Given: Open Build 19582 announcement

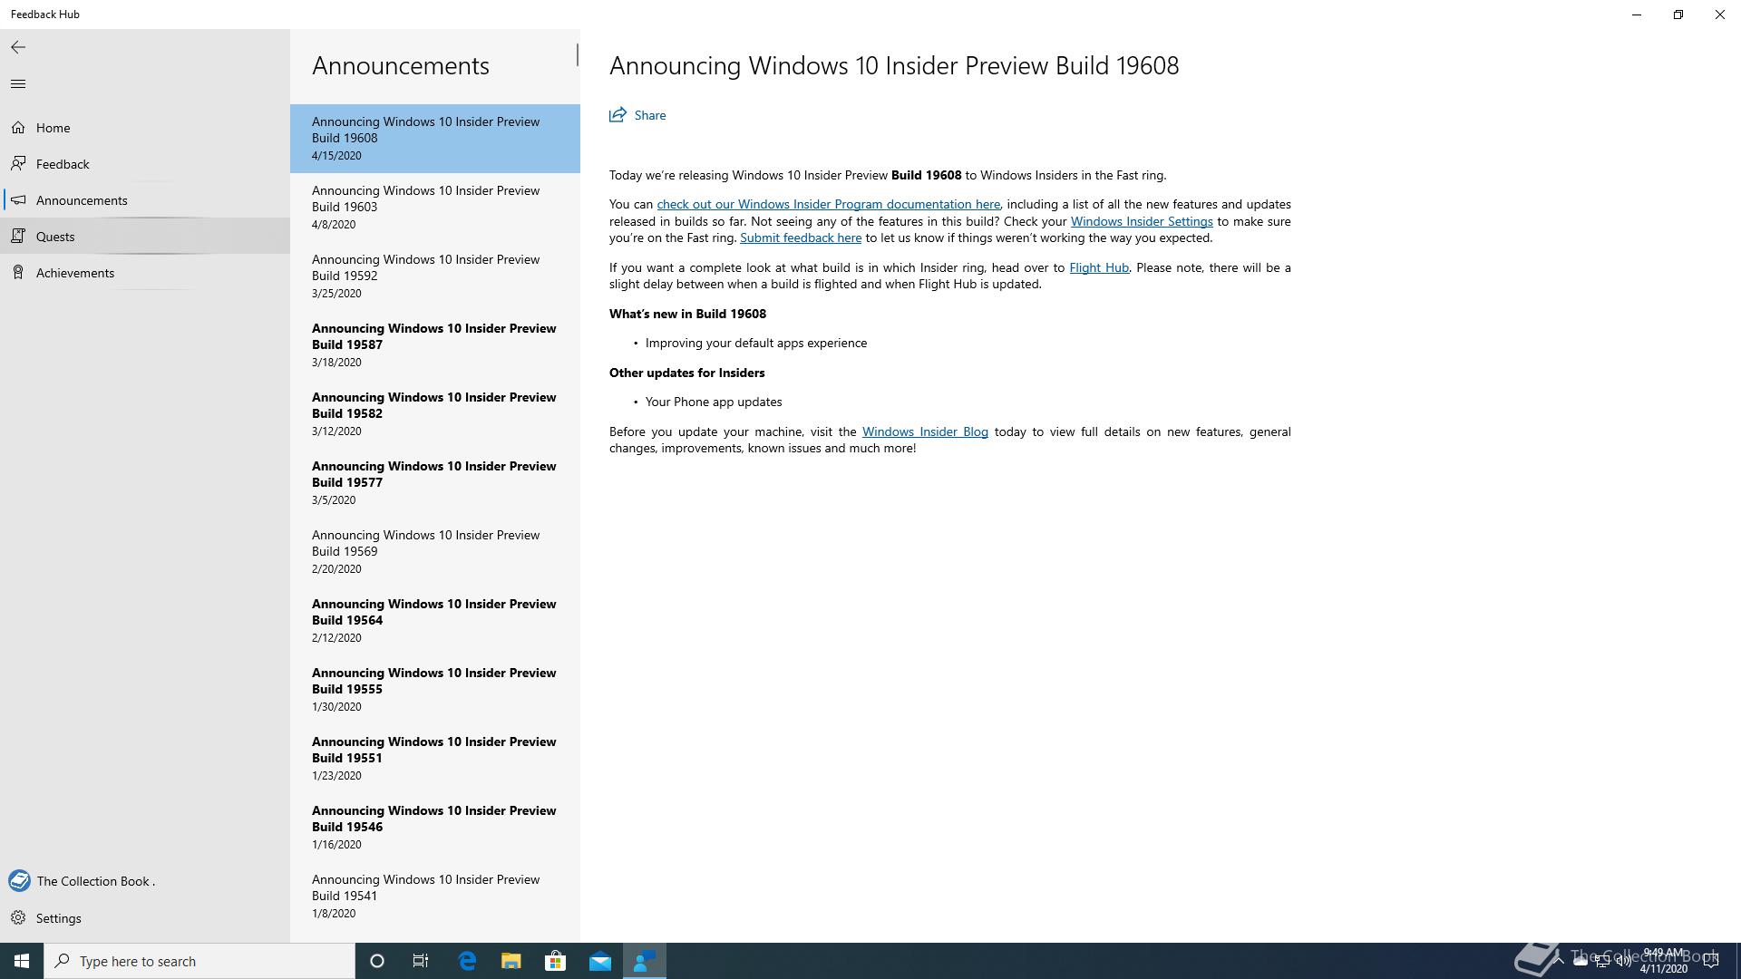Looking at the screenshot, I should pyautogui.click(x=435, y=413).
